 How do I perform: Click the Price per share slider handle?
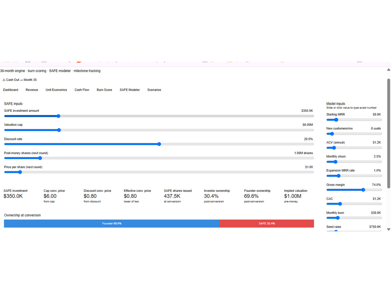pos(20,172)
